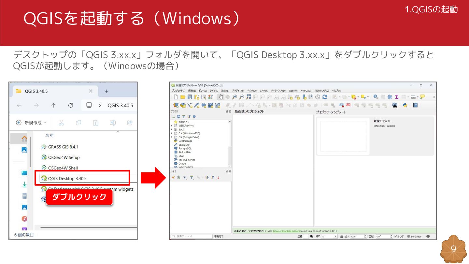This screenshot has height=264, width=469.
Task: Open project with the yellow folder icon in QGIS
Action: pyautogui.click(x=183, y=97)
